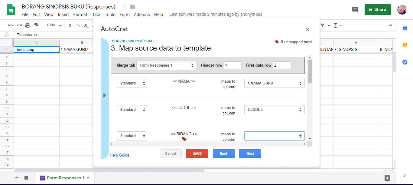This screenshot has width=413, height=185.
Task: Apply percent format icon
Action: coord(78,25)
